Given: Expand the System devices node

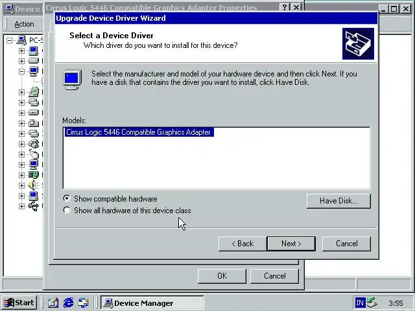Looking at the screenshot, I should [21, 196].
